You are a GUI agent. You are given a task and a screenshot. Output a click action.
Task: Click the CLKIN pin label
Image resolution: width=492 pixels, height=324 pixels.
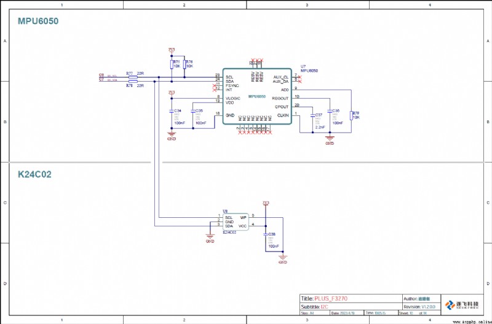283,115
